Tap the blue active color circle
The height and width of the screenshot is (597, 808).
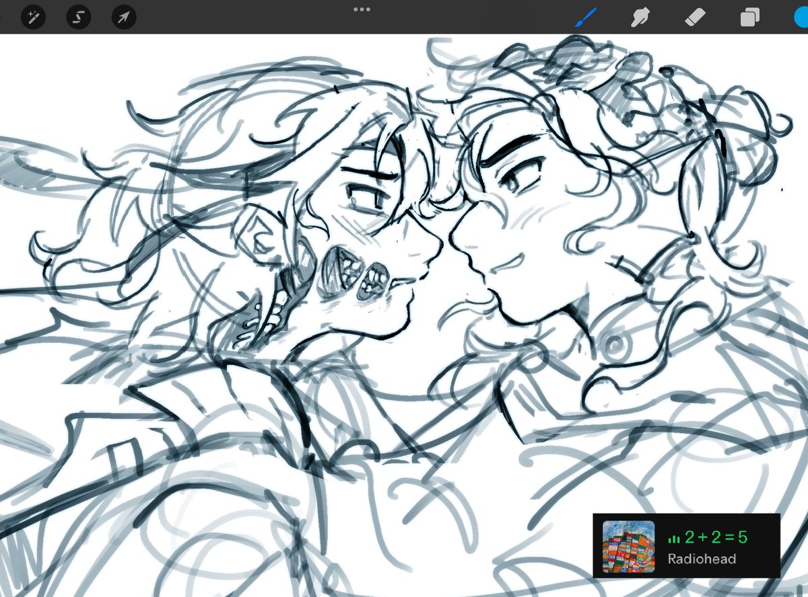click(x=801, y=17)
